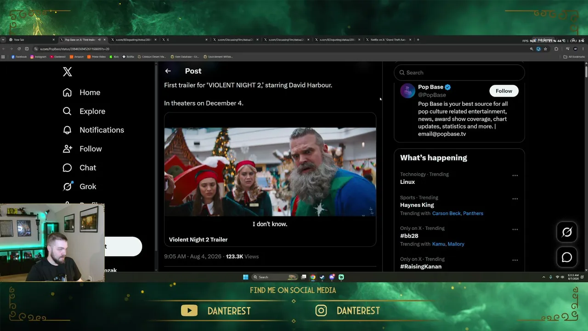
Task: Open Chat in the X sidebar
Action: click(79, 168)
